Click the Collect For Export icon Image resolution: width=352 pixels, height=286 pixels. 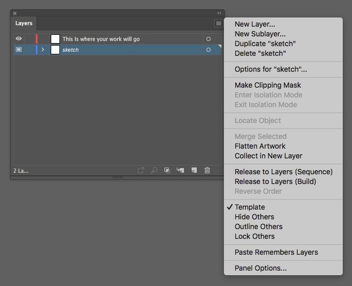coord(141,170)
